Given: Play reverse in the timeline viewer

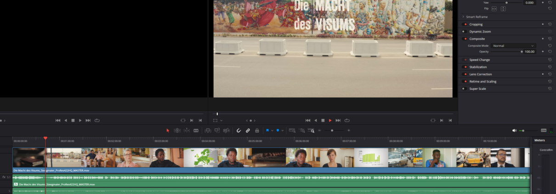Looking at the screenshot, I should [315, 120].
